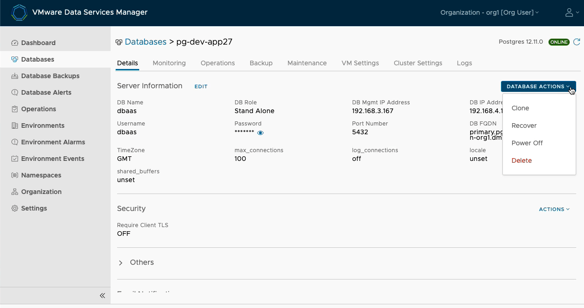584x308 pixels.
Task: Choose Clone from database actions menu
Action: pos(520,108)
